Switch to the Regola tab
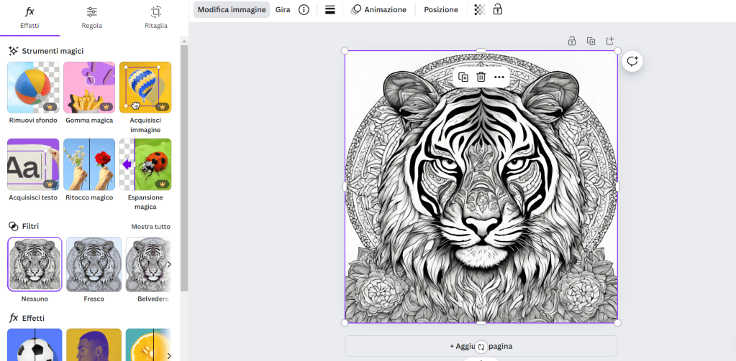736x361 pixels. (91, 17)
